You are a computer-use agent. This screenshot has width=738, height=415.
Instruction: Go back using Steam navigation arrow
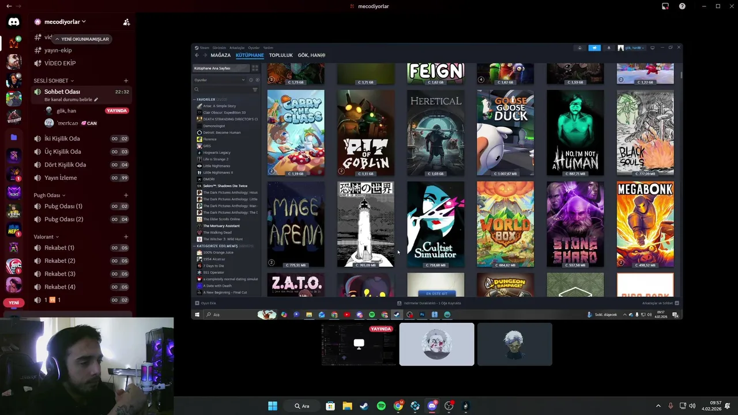coord(197,55)
